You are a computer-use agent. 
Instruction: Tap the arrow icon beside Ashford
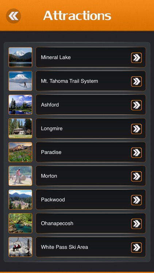click(x=136, y=105)
